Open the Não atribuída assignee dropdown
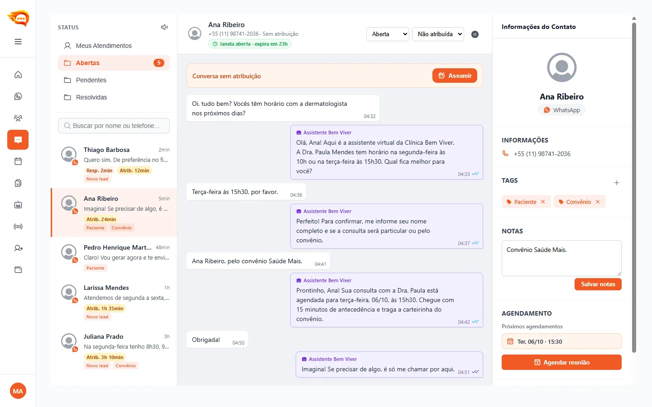 438,34
